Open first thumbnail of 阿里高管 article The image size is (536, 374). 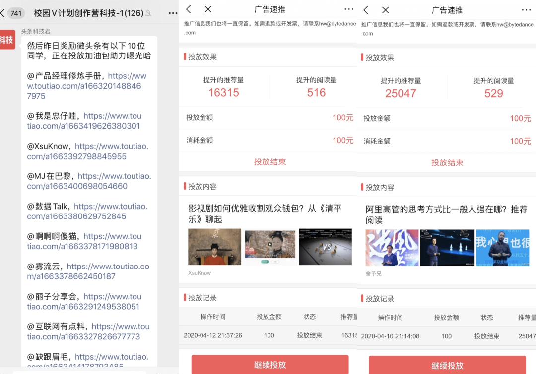(x=392, y=248)
